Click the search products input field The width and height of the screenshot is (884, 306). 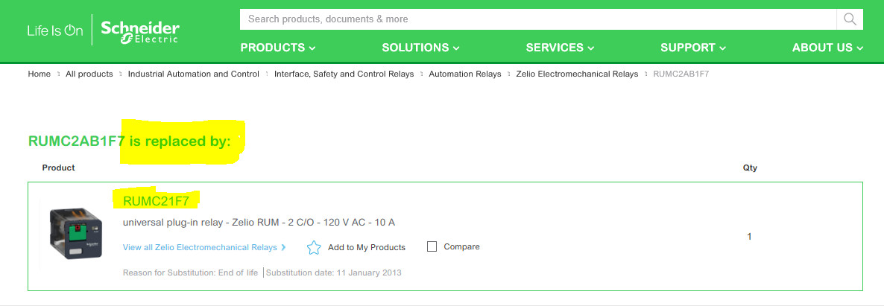click(x=538, y=19)
